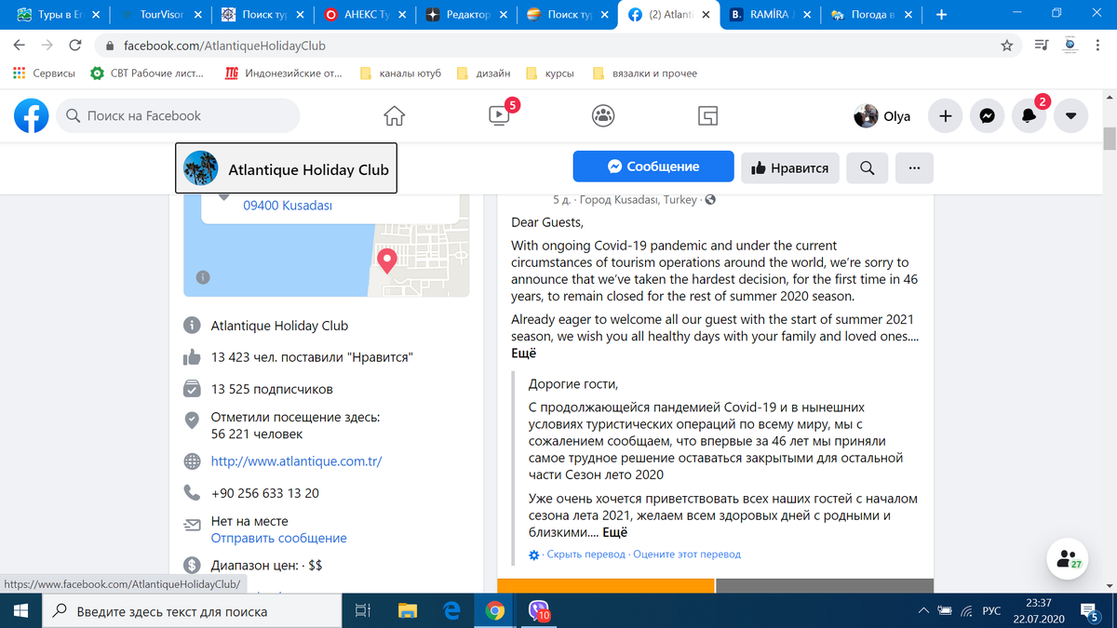
Task: Go to the Facebook home icon
Action: click(395, 115)
